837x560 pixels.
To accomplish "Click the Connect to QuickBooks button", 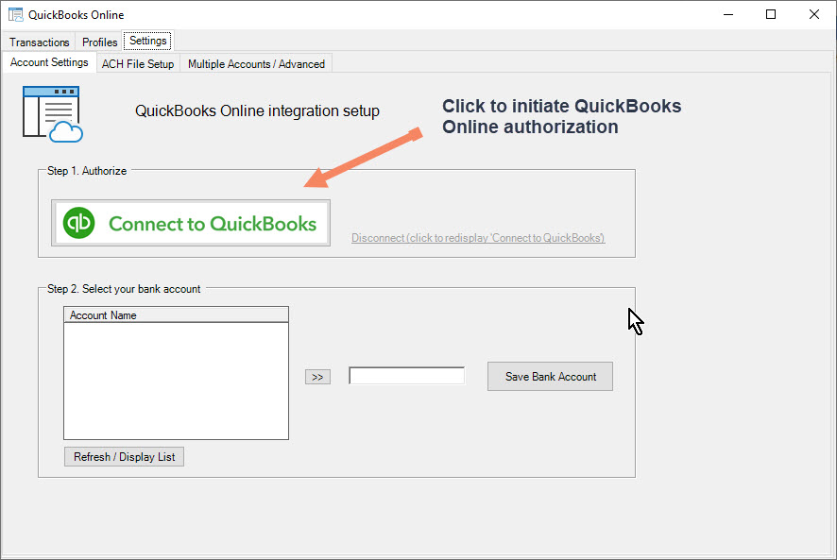I will (x=191, y=223).
